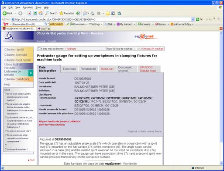Tick the 'În lista mea de brevete' checkbox
This screenshot has width=224, height=171.
click(39, 49)
